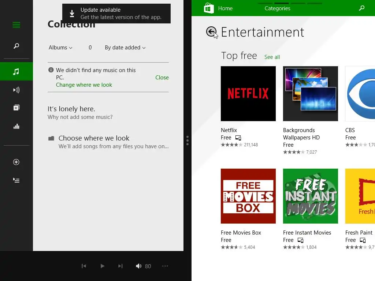Open the Backgrounds Wallpapers HD tile
This screenshot has height=281, width=375.
(311, 94)
